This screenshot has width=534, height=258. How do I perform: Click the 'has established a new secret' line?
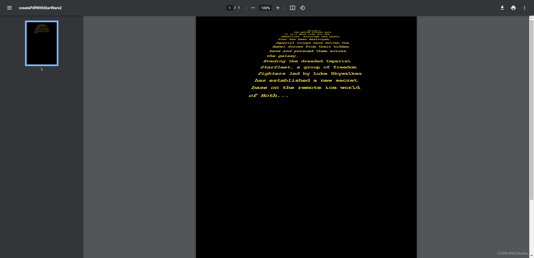[306, 80]
